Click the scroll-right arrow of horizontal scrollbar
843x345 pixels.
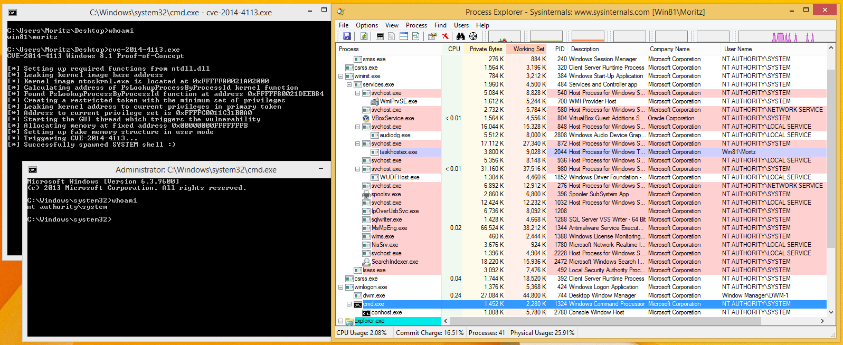tap(822, 321)
